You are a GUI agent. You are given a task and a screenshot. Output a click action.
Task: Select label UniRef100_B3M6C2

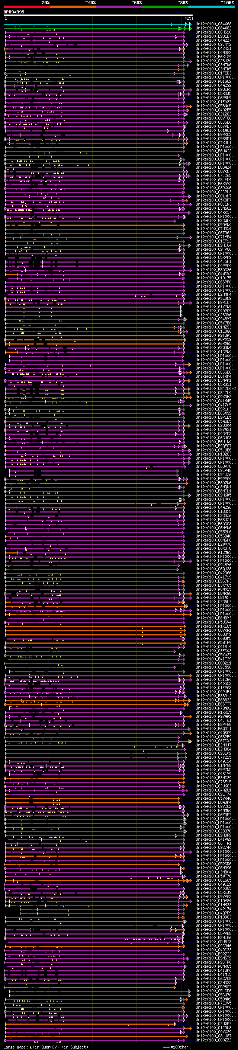(213, 208)
